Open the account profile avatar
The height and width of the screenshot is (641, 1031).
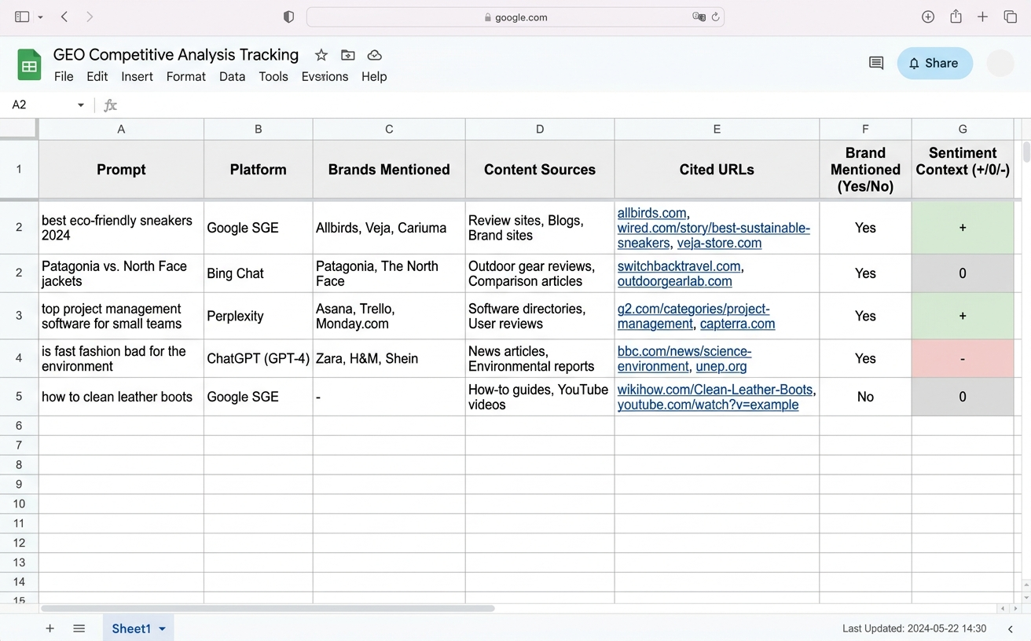(1000, 64)
